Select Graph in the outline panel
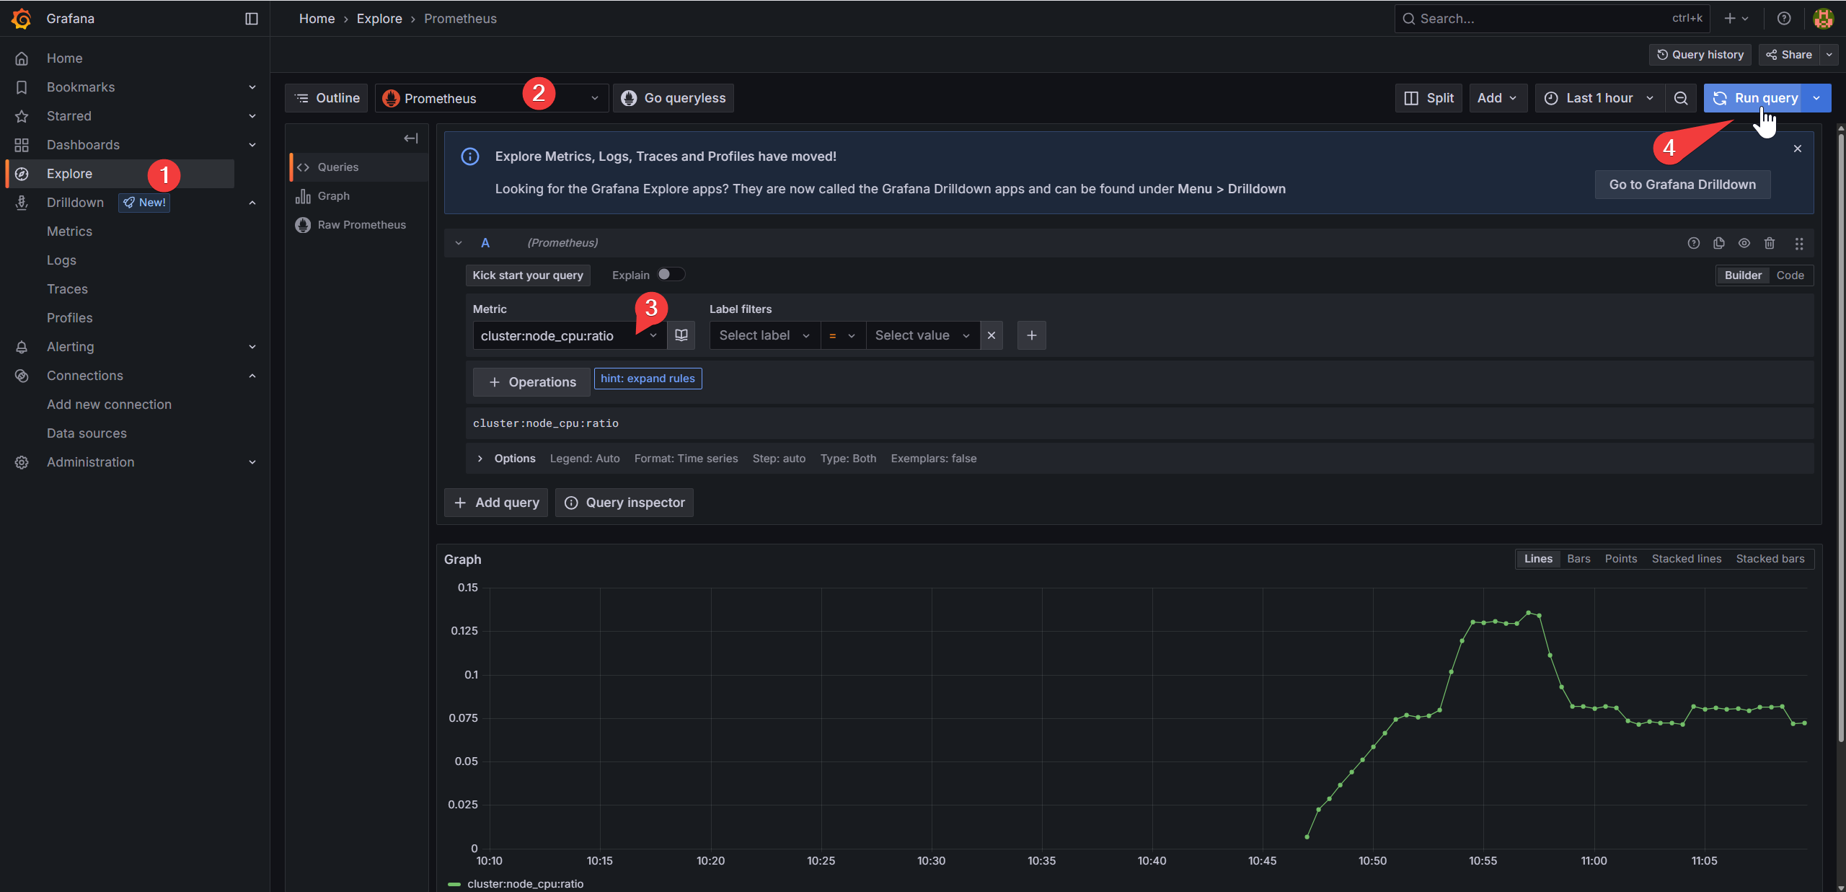The width and height of the screenshot is (1846, 892). point(359,196)
